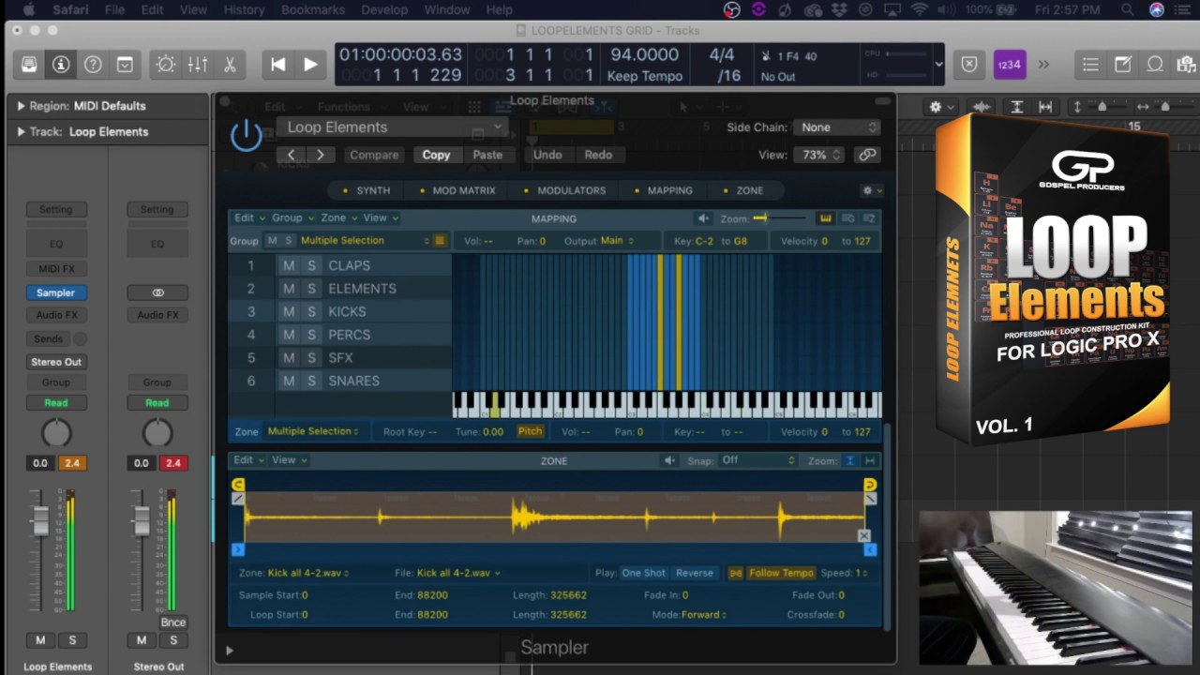Click zoom-to-fit waveform horizontal icon
Viewport: 1200px width, 675px height.
[x=870, y=460]
